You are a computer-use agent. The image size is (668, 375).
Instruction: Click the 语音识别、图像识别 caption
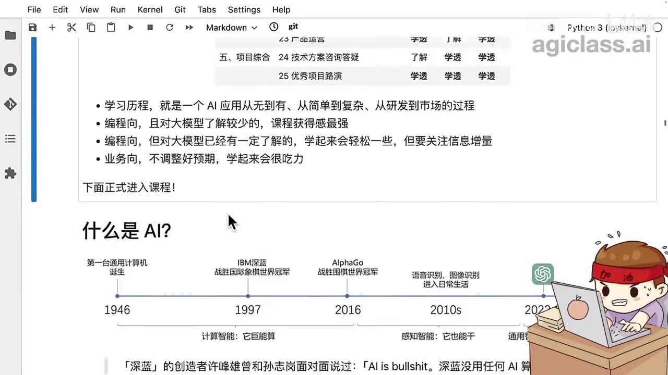[x=445, y=280]
